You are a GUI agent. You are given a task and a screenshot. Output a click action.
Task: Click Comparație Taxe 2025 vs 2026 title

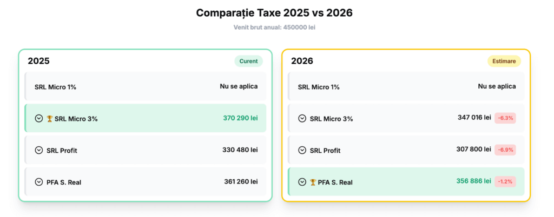pos(274,13)
